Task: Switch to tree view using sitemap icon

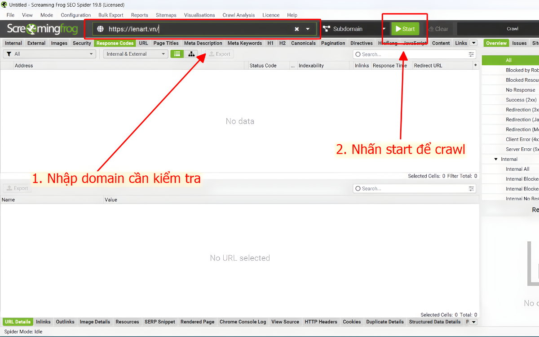Action: 191,53
